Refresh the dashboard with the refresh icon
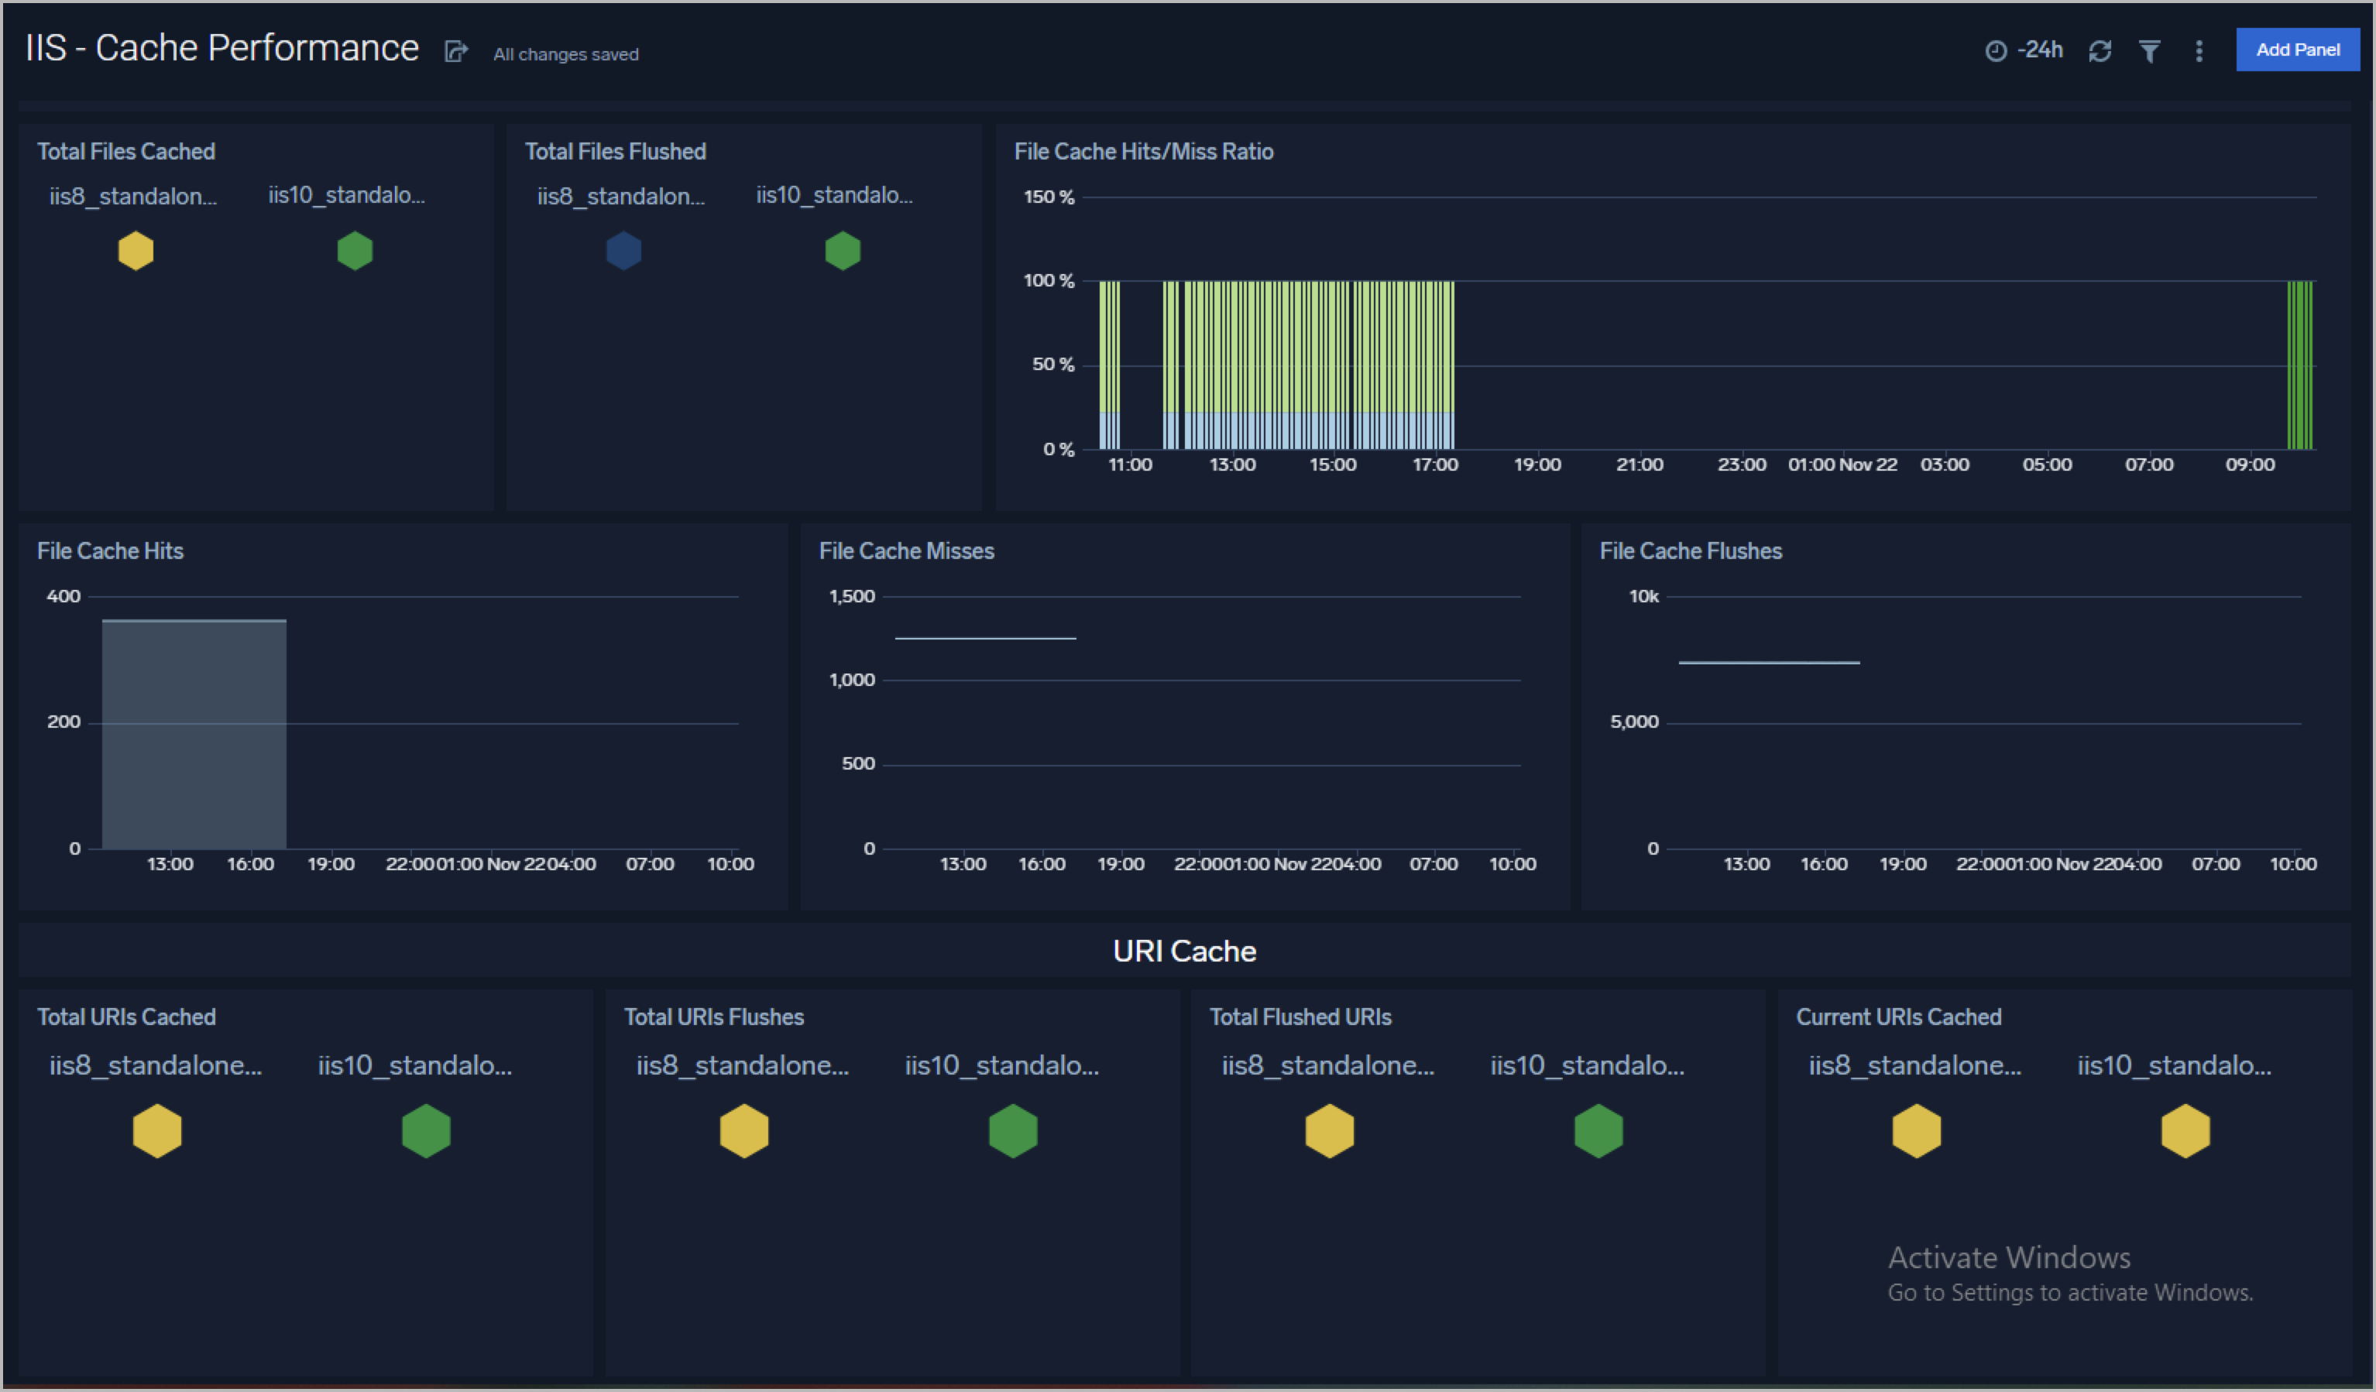Screen dimensions: 2376x1392 coord(2100,50)
